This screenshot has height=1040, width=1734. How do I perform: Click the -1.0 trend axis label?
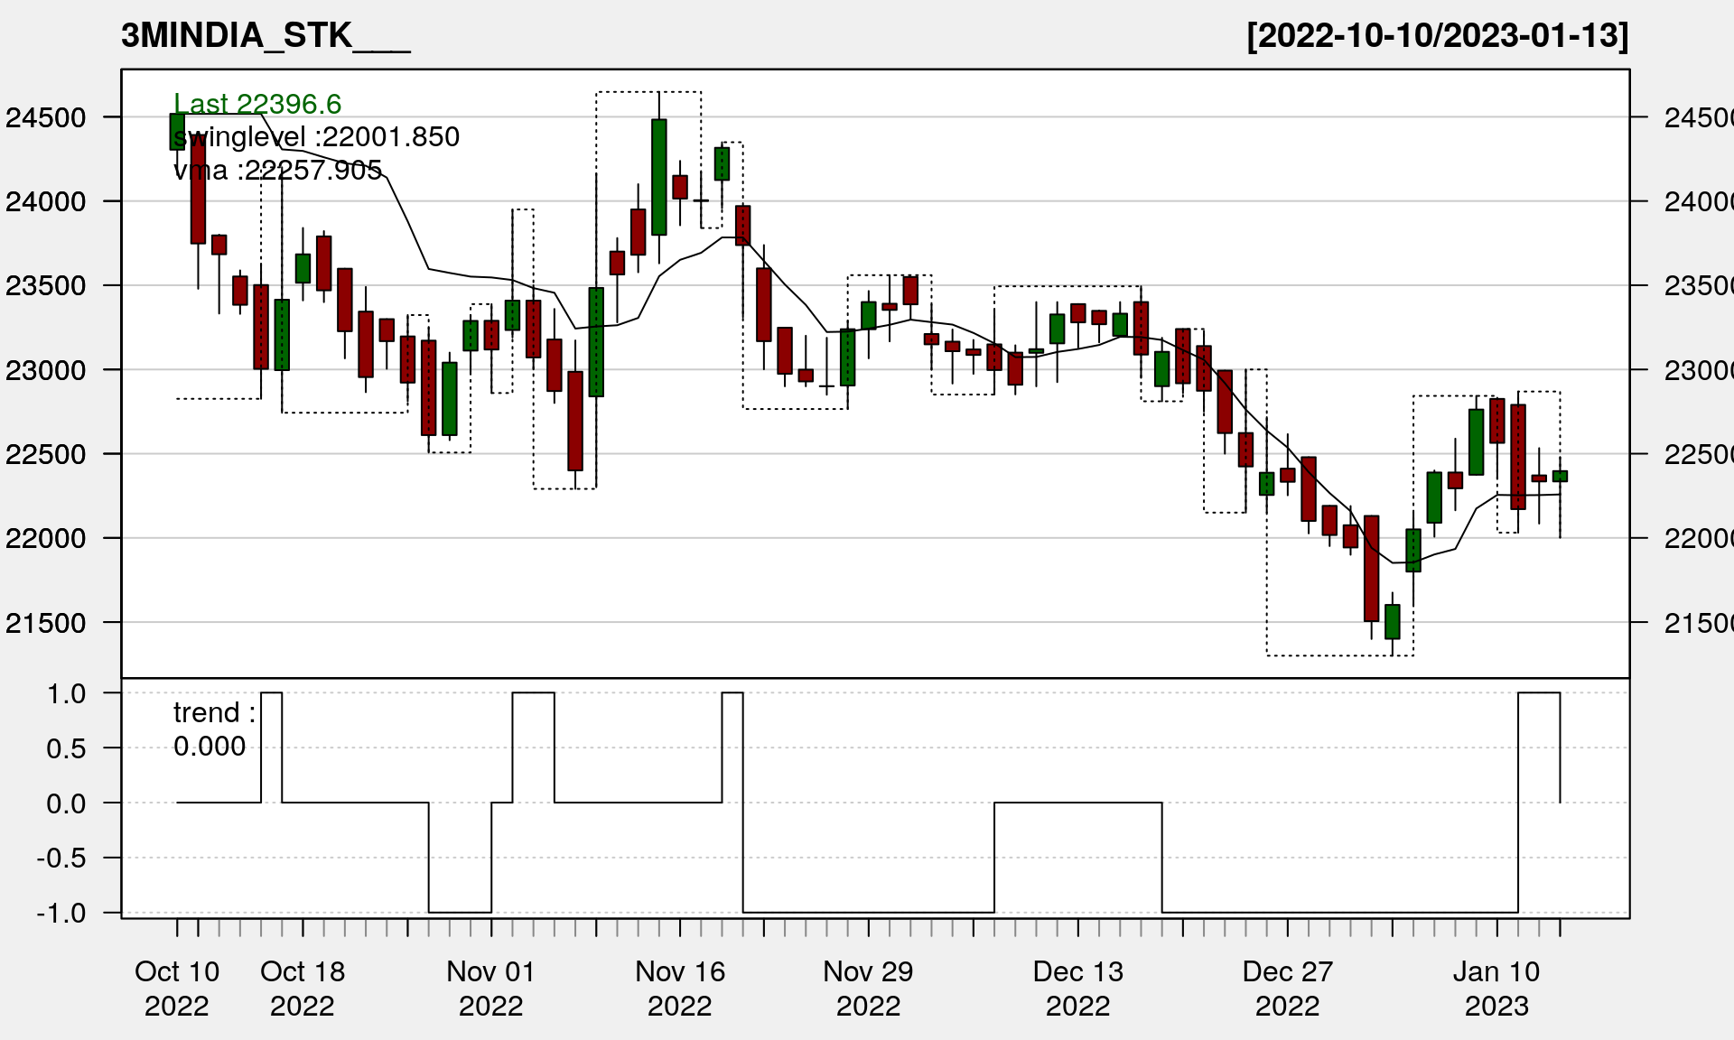pos(61,914)
